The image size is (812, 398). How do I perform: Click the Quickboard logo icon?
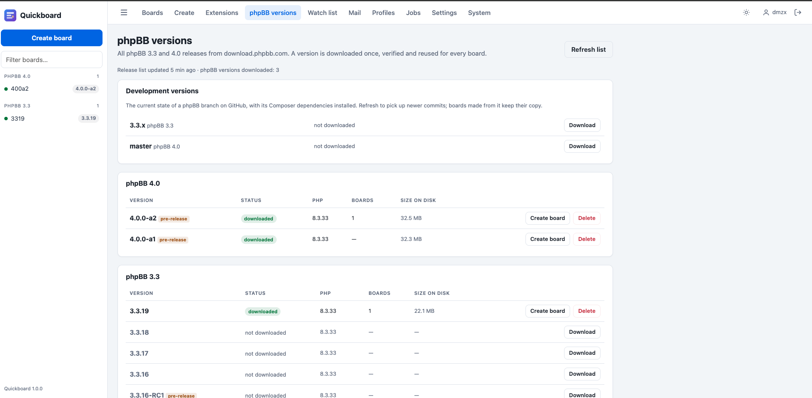(x=10, y=15)
